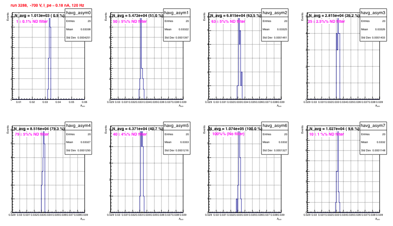Pick the Std Dev 0.0004251 entry

click(x=78, y=38)
